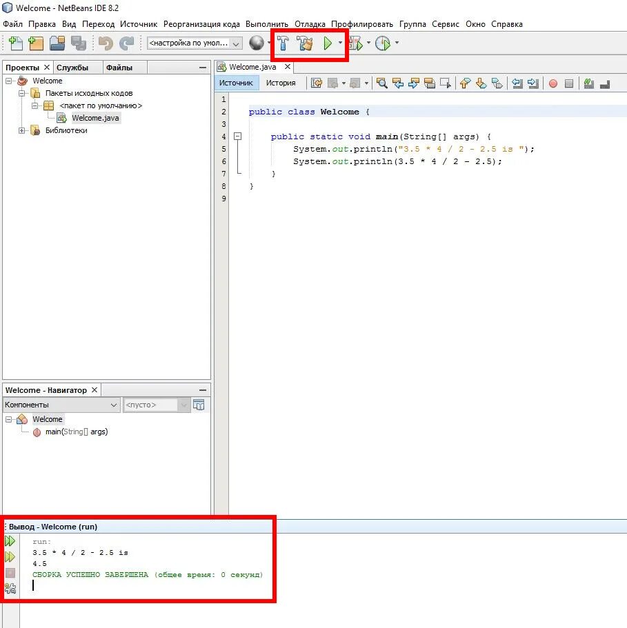Click Next Bookmark editor icon
Screen dimensions: 627x628
481,83
